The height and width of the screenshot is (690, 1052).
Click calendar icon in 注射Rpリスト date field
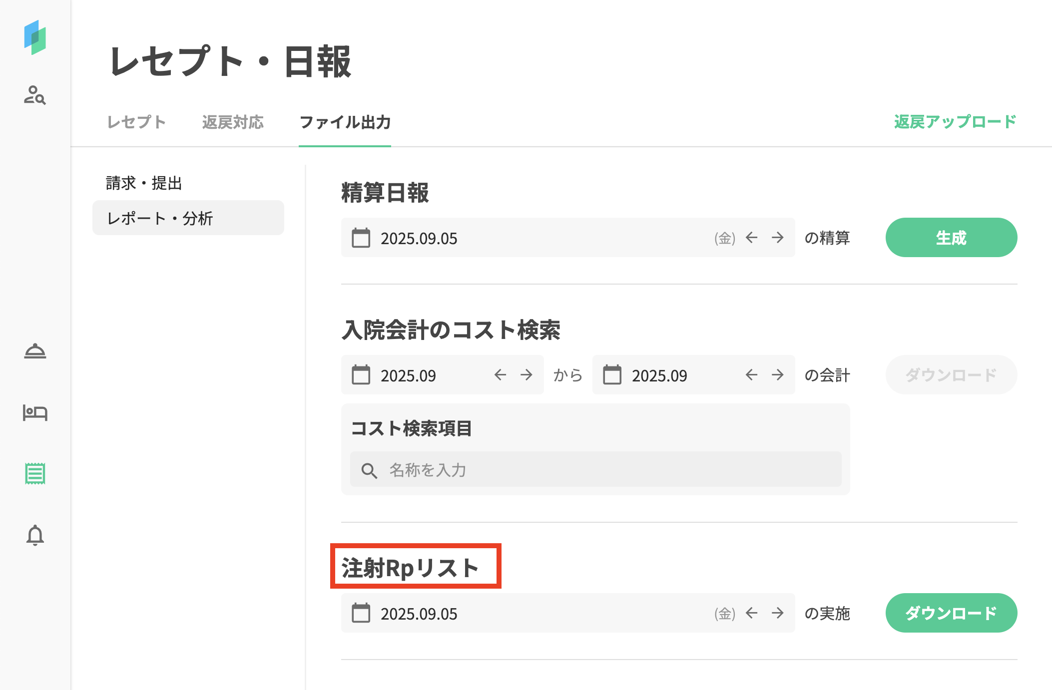pyautogui.click(x=361, y=613)
